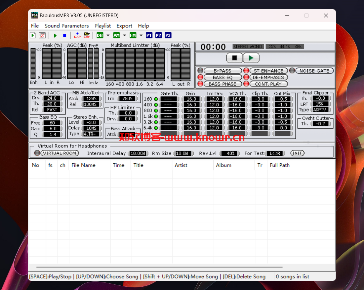364x290 pixels.
Task: Change the 2 Band AGC Rel FAST selector
Action: (52, 110)
